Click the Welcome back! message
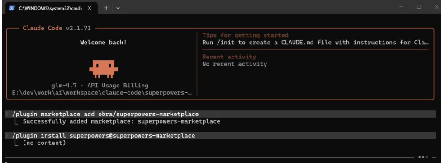The height and width of the screenshot is (163, 441). pyautogui.click(x=103, y=43)
